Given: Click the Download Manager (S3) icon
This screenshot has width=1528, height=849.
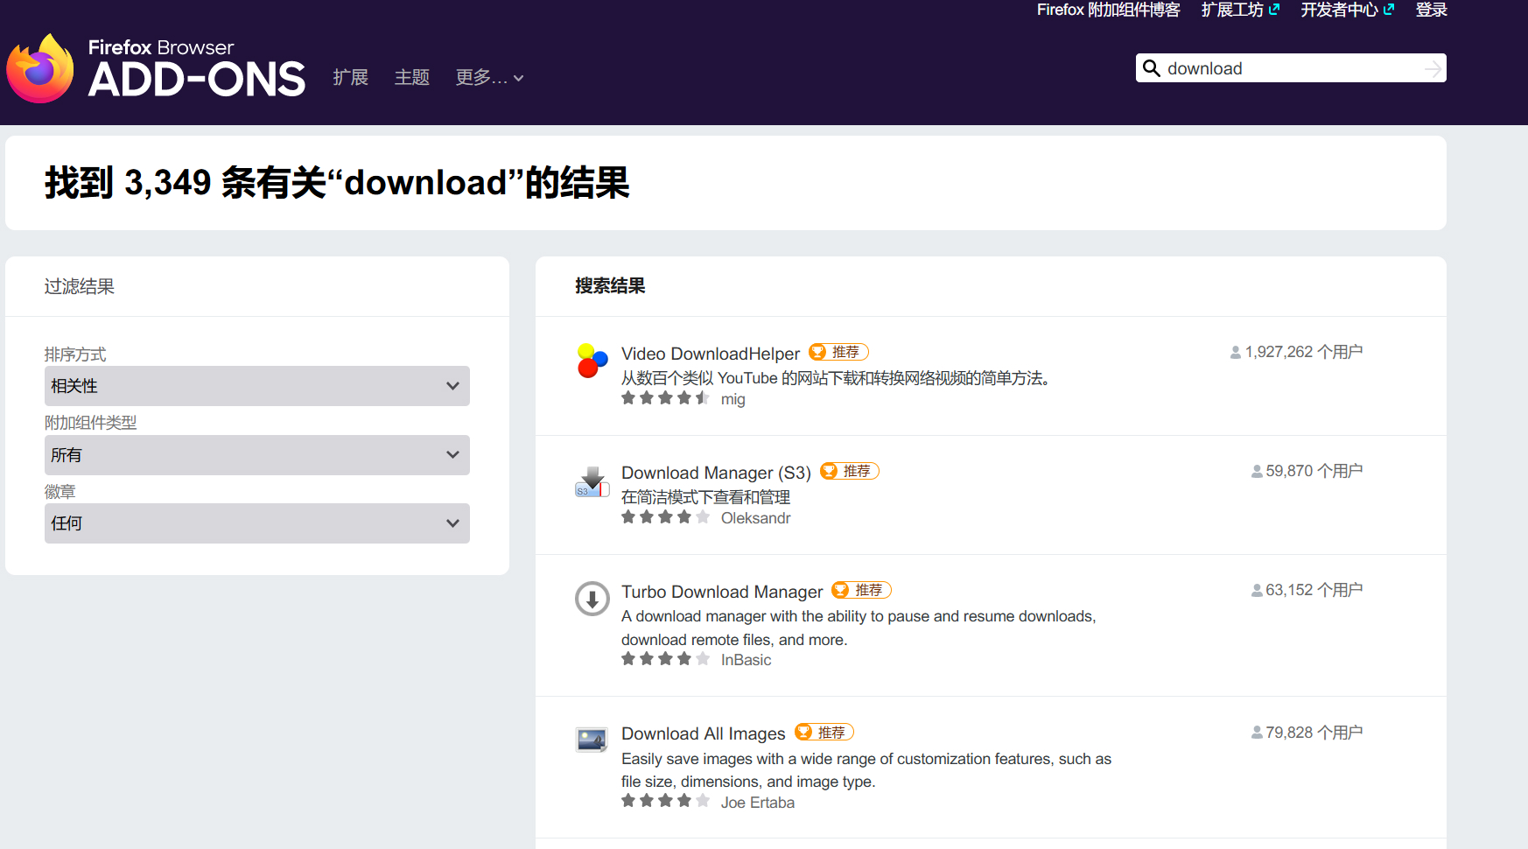Looking at the screenshot, I should pyautogui.click(x=592, y=481).
